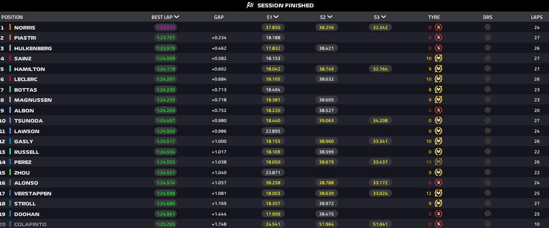This screenshot has width=549, height=228.
Task: Click Norris's purple 1:23.517 best lap
Action: [165, 27]
